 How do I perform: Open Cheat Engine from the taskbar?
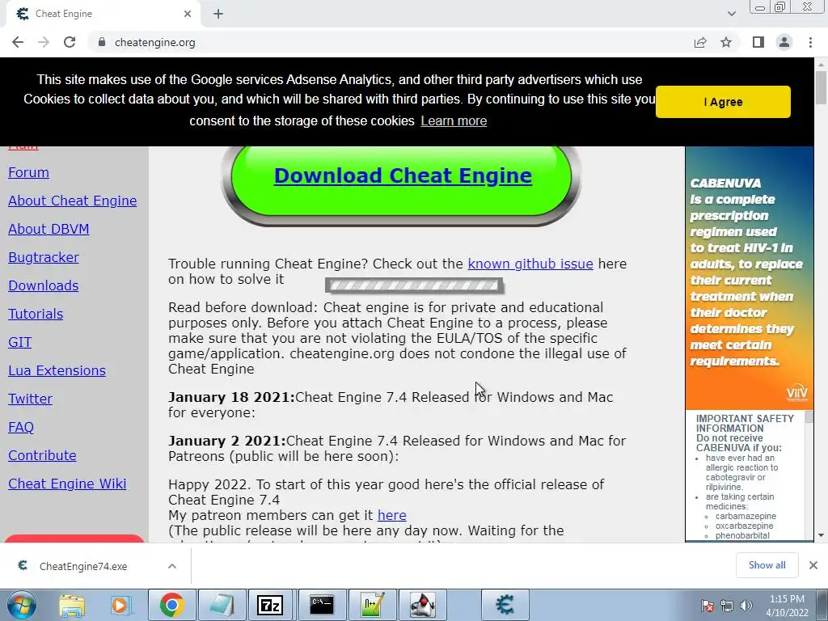505,605
